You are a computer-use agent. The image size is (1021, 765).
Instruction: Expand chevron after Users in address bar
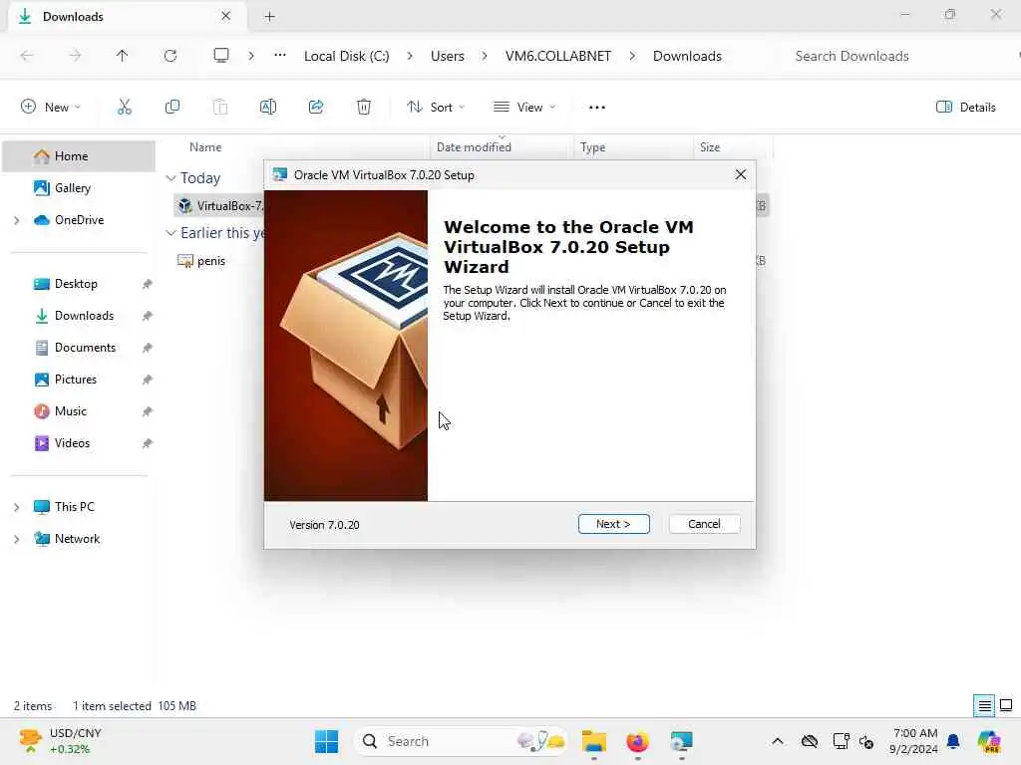pyautogui.click(x=485, y=56)
